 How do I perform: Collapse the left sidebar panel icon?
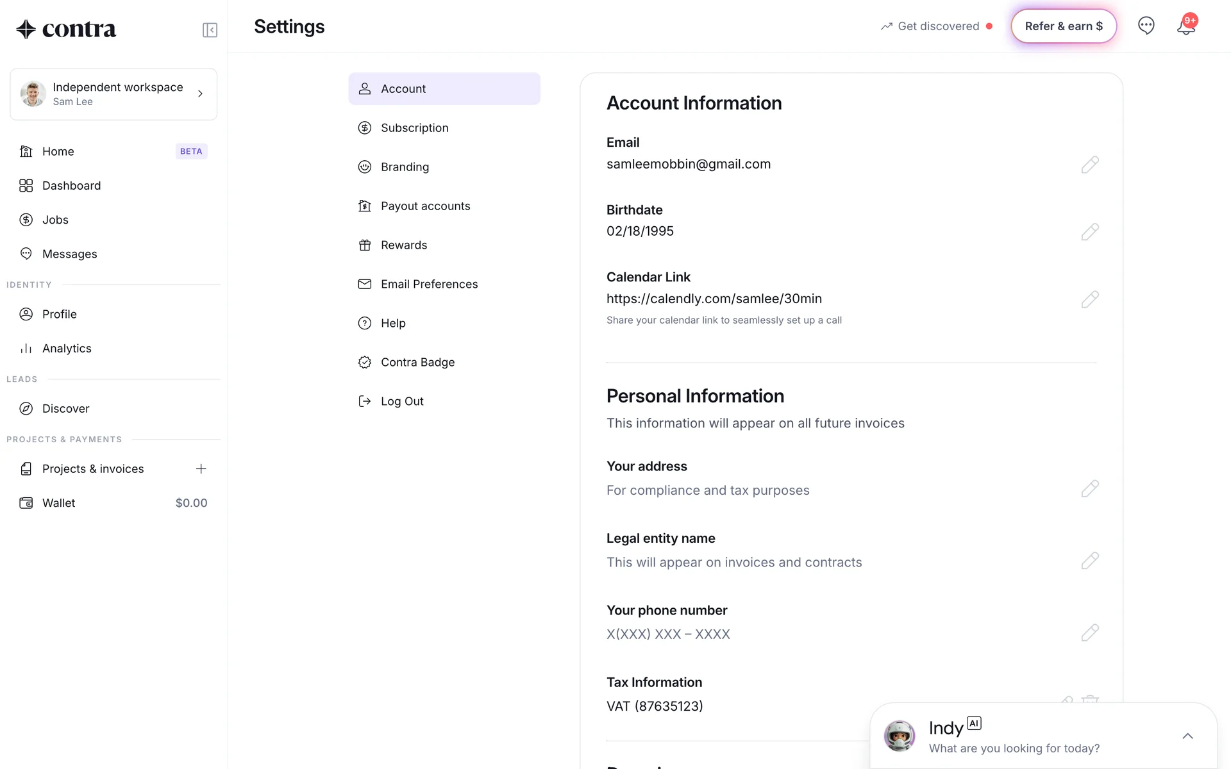pyautogui.click(x=210, y=30)
